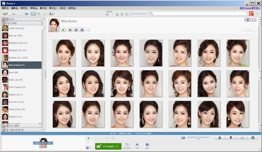Click the photo collage icon under Miss Korea
Screen dimensions: 262x152
(x=70, y=30)
